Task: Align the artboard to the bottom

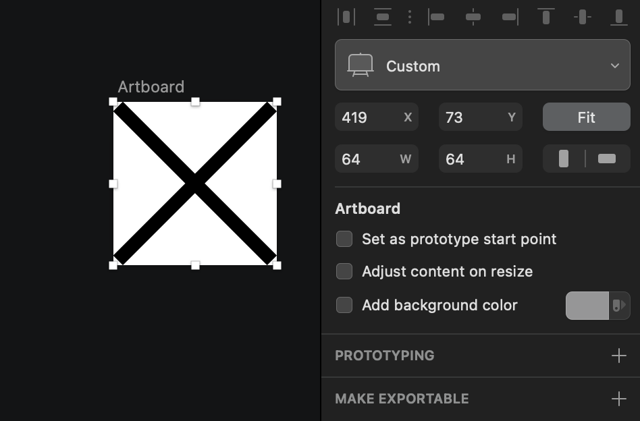Action: [x=618, y=17]
